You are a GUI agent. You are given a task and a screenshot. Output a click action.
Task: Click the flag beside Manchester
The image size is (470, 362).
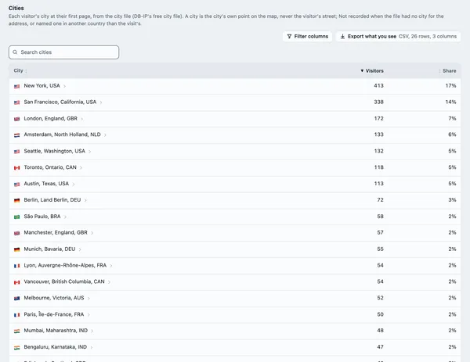pyautogui.click(x=16, y=233)
